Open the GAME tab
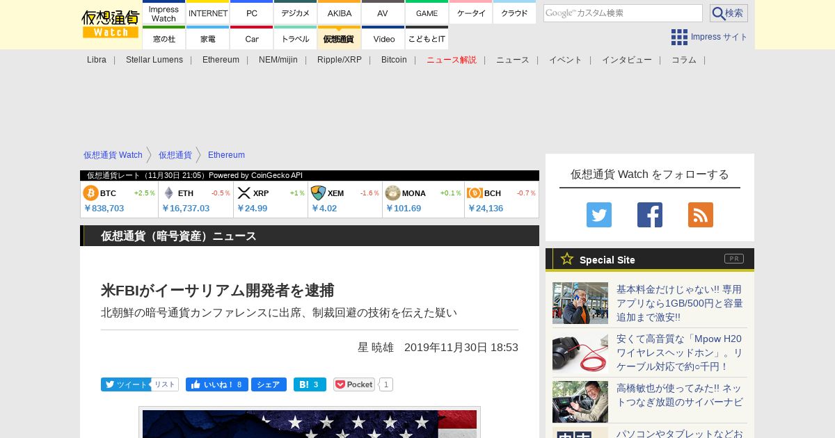The image size is (835, 438). click(x=427, y=13)
